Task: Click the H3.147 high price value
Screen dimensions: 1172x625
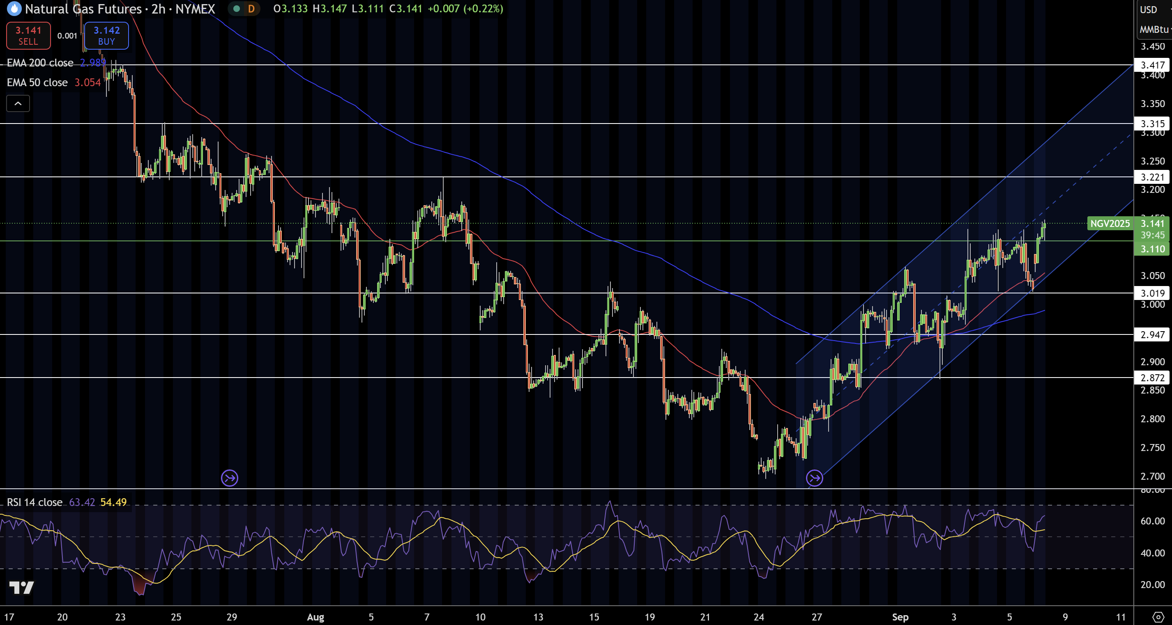Action: pos(329,9)
